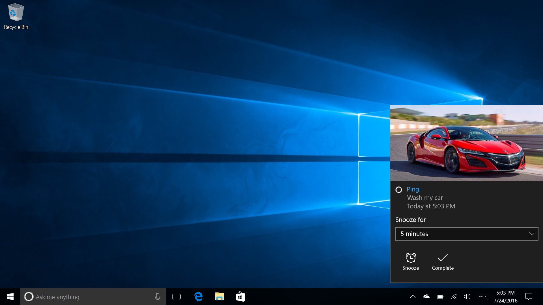543x305 pixels.
Task: Click the Wi-Fi network tray icon
Action: [x=454, y=297]
